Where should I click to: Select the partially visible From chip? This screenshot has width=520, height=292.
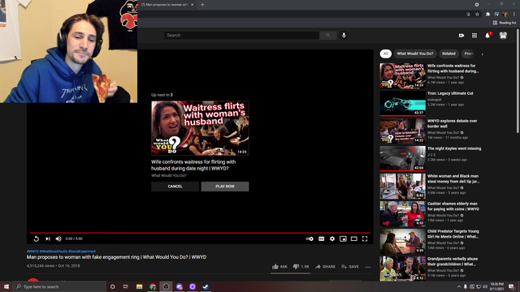point(469,54)
